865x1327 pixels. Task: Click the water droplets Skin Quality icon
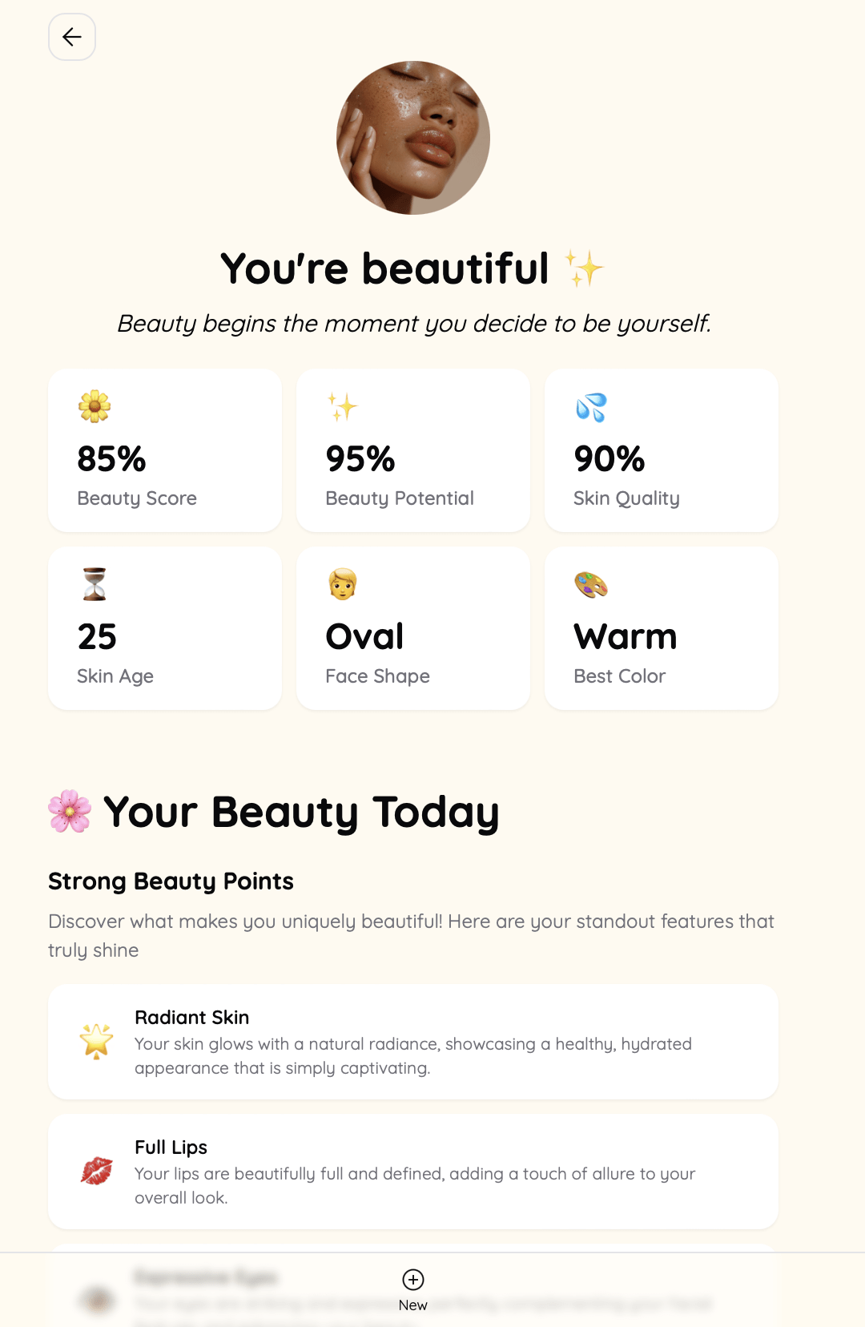(591, 407)
